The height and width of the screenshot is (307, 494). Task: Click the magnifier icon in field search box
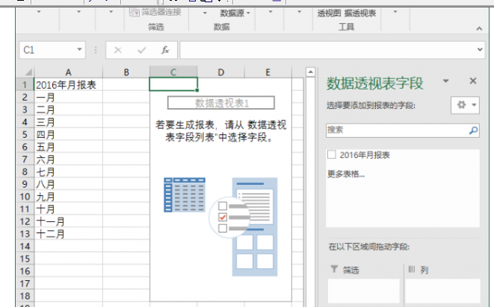tap(473, 130)
